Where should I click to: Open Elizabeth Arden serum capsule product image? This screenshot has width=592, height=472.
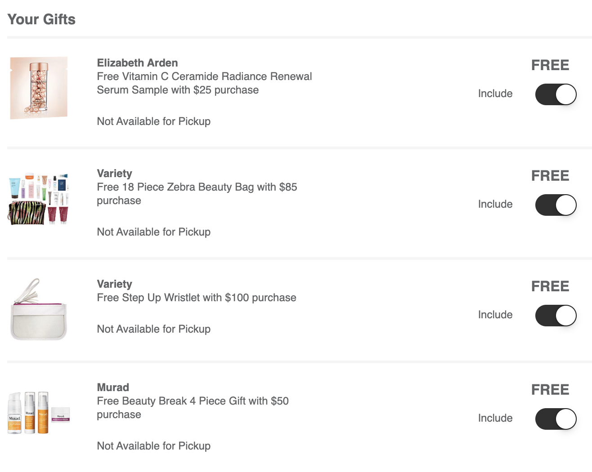39,88
